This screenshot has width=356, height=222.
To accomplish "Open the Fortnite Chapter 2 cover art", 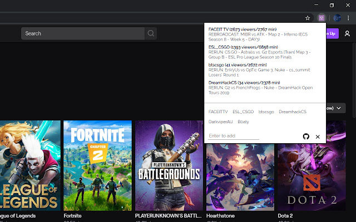I will pos(98,165).
